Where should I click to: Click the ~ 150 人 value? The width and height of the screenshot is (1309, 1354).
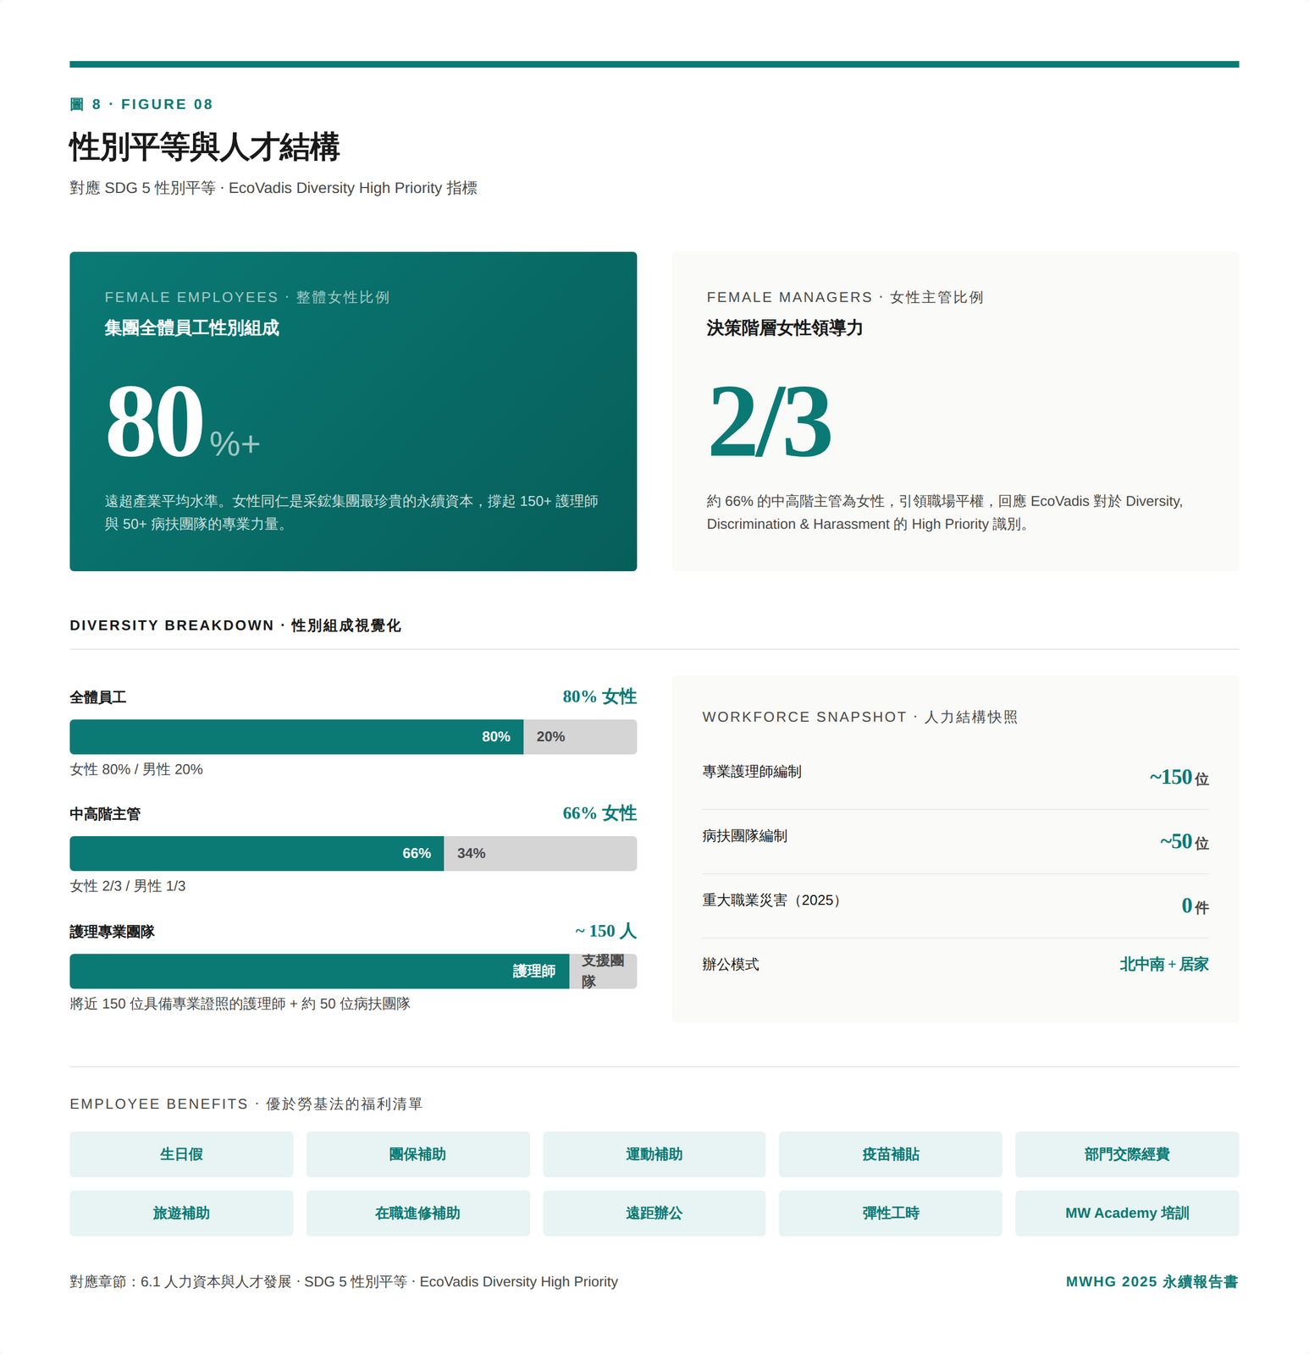click(605, 931)
